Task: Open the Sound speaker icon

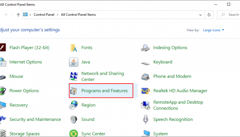Action: [73, 120]
